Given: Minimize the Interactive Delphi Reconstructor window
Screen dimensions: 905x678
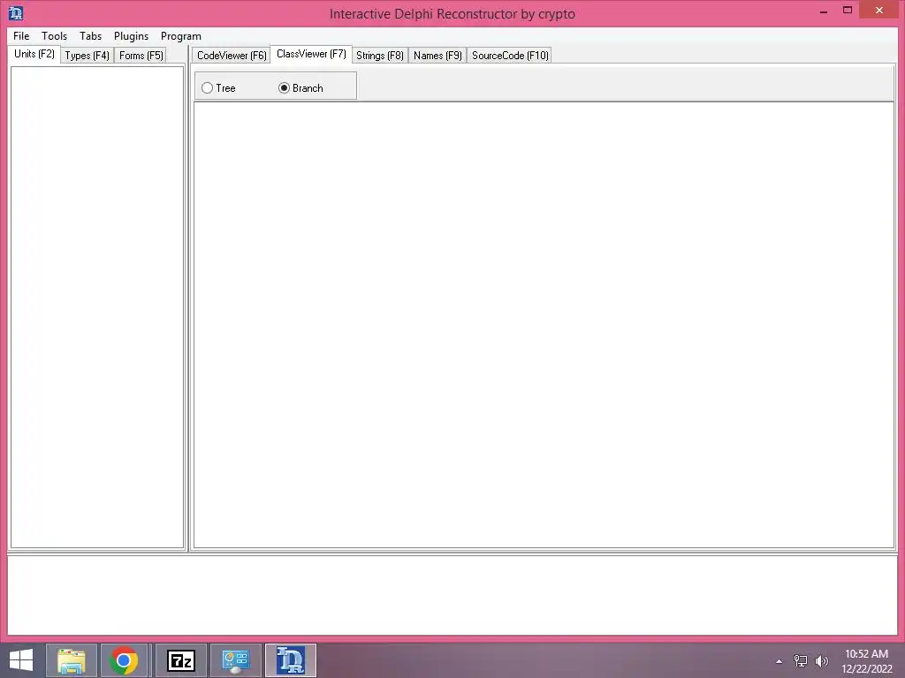Looking at the screenshot, I should pos(824,11).
